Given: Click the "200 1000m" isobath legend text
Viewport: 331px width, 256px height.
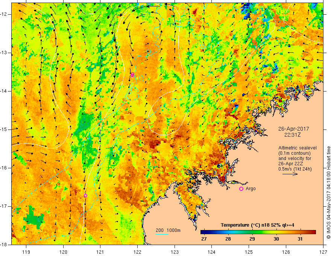Looking at the screenshot, I should pos(168,230).
